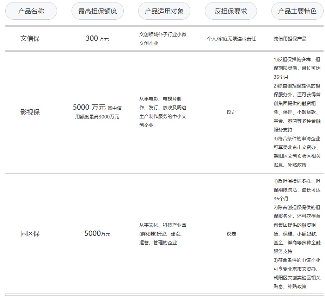Click the 5000万元 amount in 园区保 row

[97, 234]
